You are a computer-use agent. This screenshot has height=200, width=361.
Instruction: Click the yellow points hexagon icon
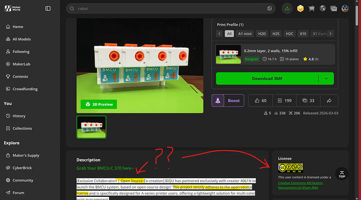[x=300, y=8]
